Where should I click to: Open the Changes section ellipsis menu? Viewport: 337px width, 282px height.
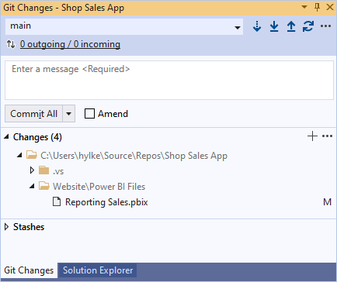click(x=327, y=136)
